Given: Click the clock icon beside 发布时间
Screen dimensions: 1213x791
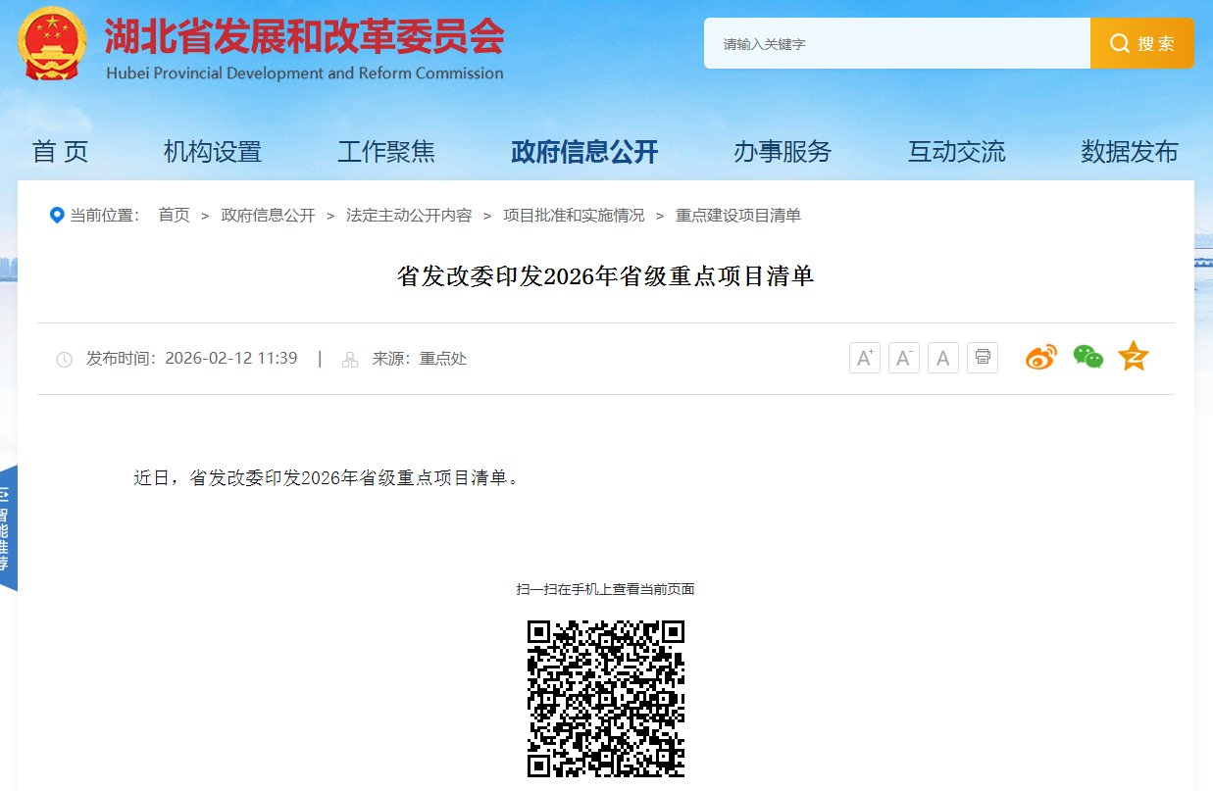Looking at the screenshot, I should (x=65, y=360).
